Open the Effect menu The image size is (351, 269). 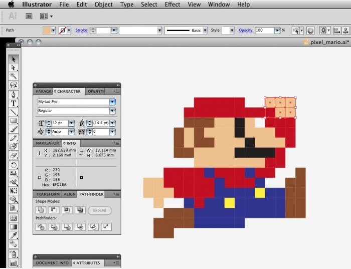[172, 4]
